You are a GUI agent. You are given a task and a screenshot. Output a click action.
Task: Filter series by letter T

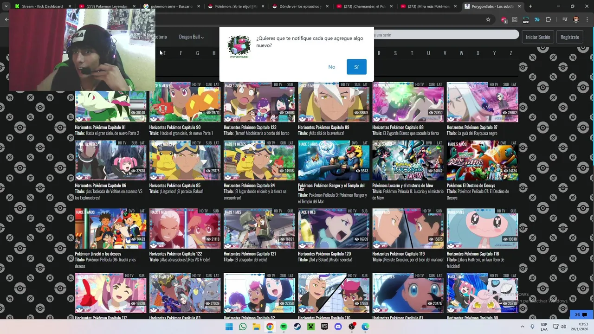click(x=412, y=53)
